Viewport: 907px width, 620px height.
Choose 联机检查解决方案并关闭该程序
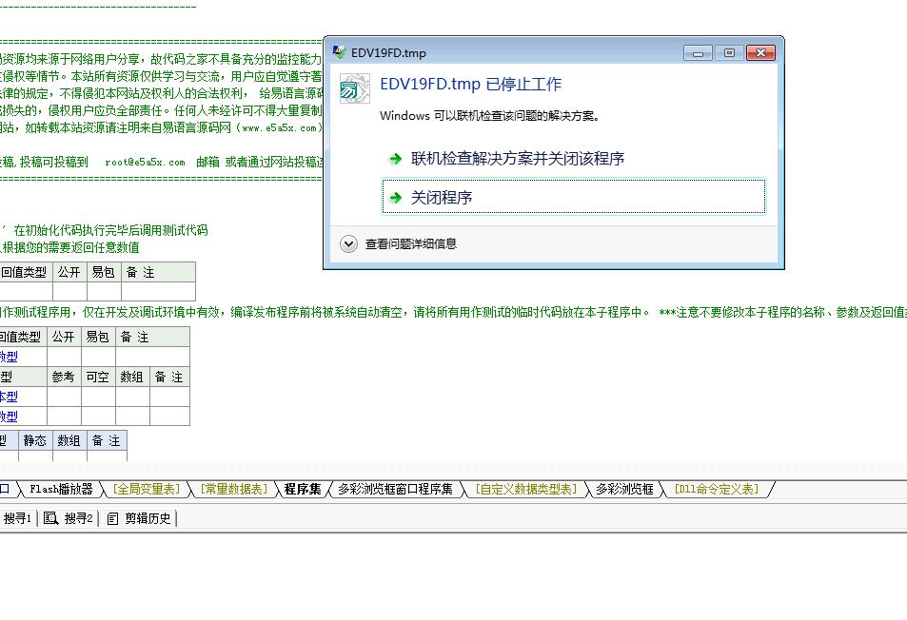point(517,158)
